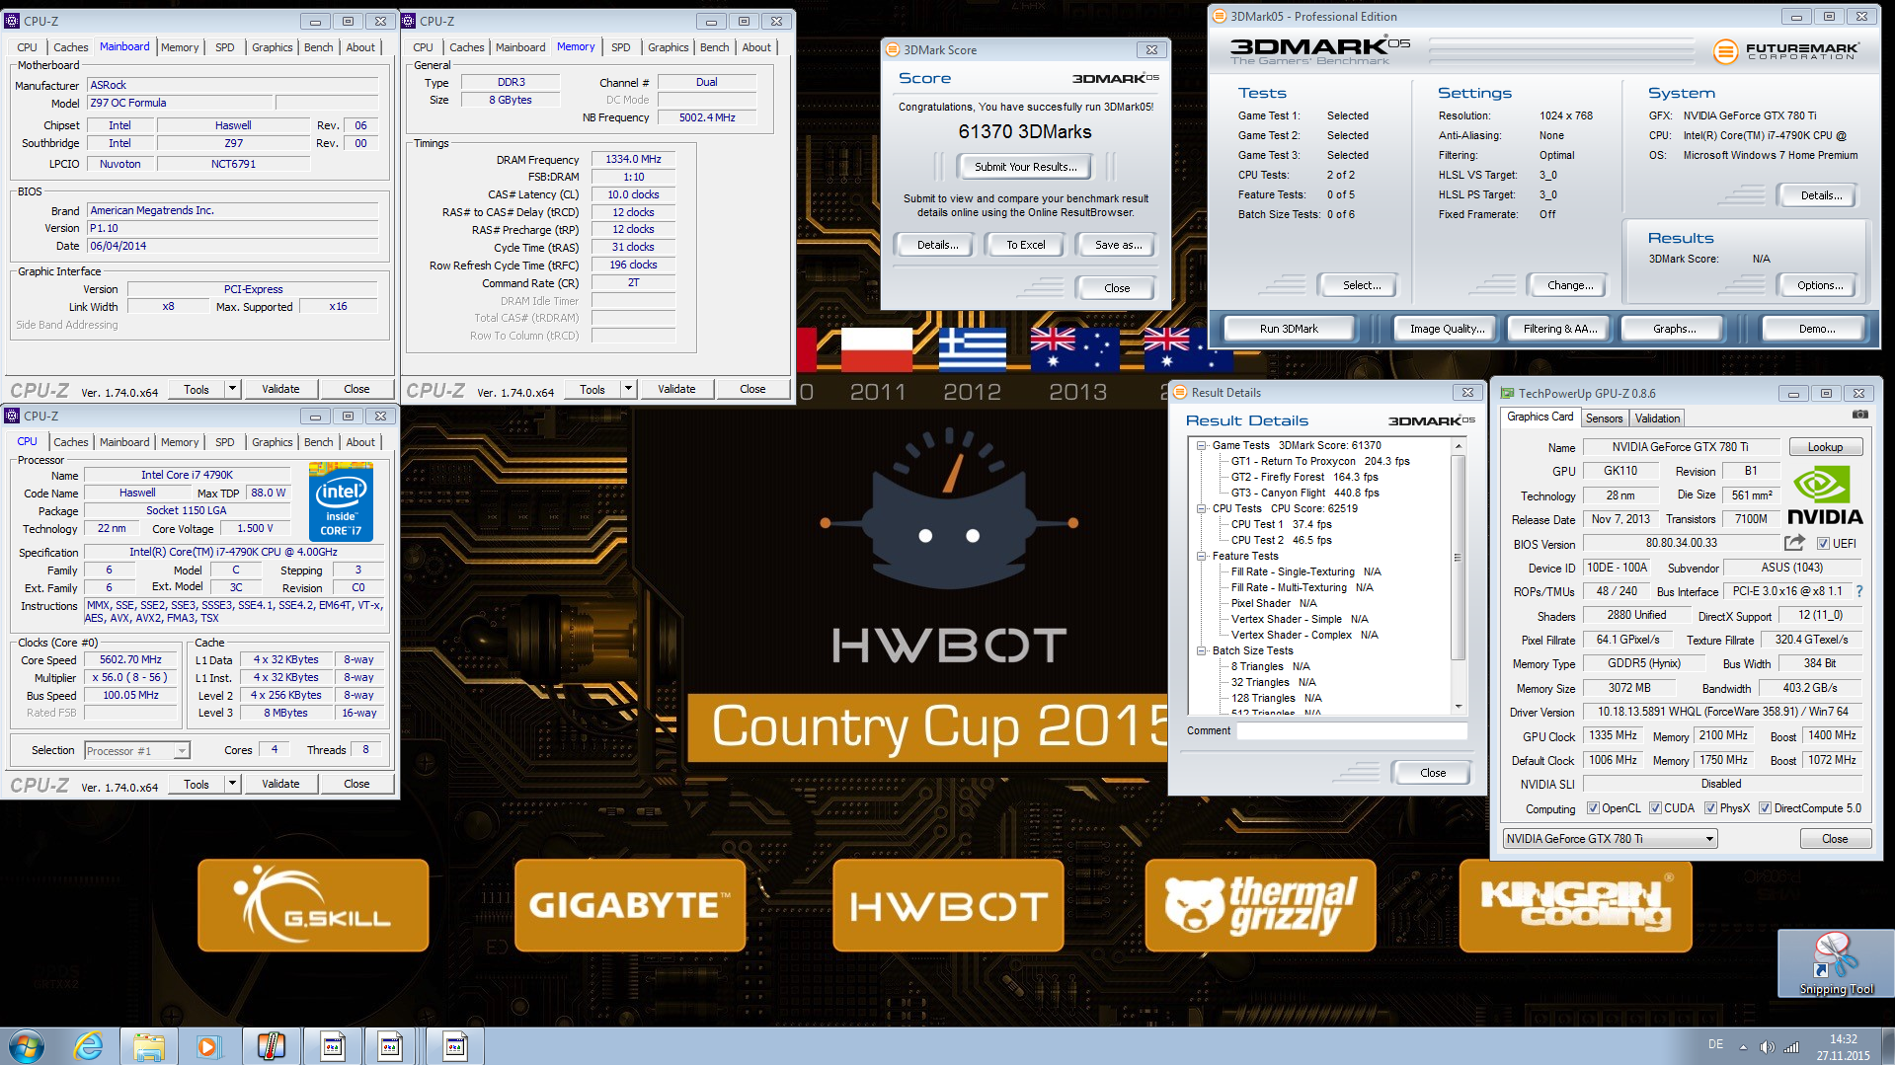Click Lookup button in GPU-Z
Viewport: 1895px width, 1065px height.
click(1825, 447)
